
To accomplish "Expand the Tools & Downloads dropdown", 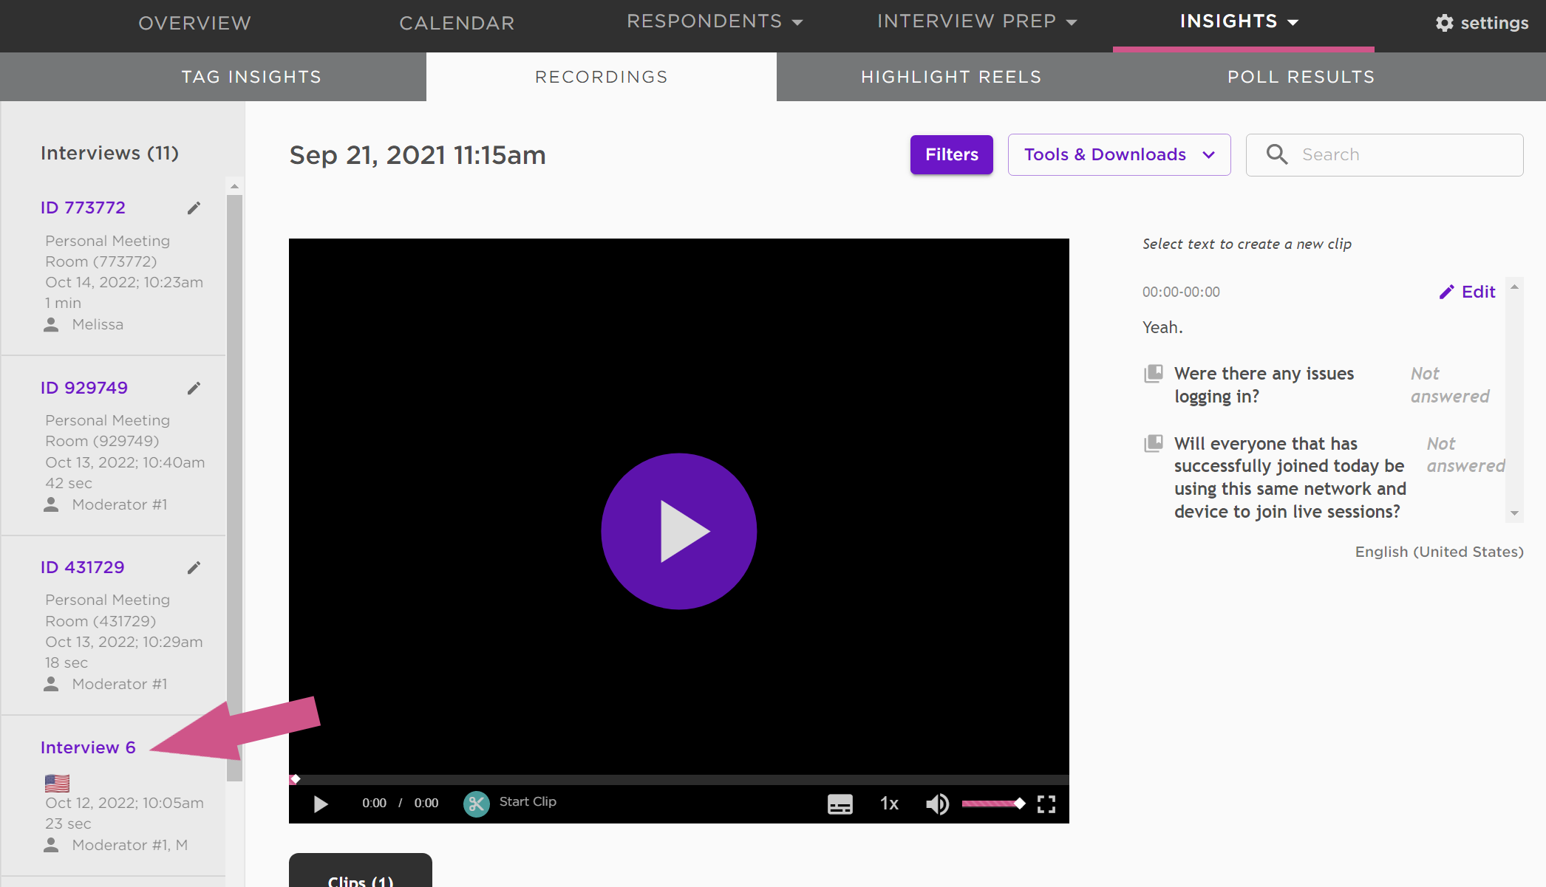I will (x=1119, y=154).
